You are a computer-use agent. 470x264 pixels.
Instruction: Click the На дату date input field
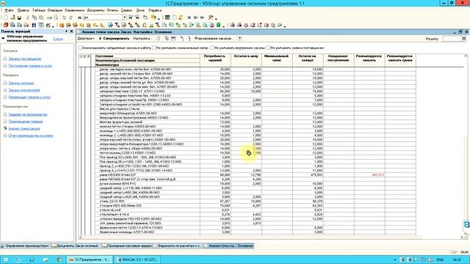(452, 39)
